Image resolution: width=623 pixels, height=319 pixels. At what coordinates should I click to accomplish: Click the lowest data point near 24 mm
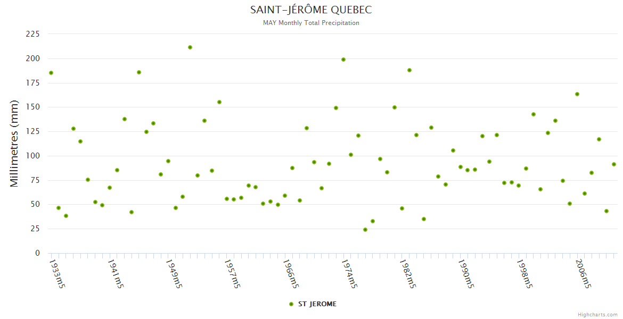click(x=365, y=230)
